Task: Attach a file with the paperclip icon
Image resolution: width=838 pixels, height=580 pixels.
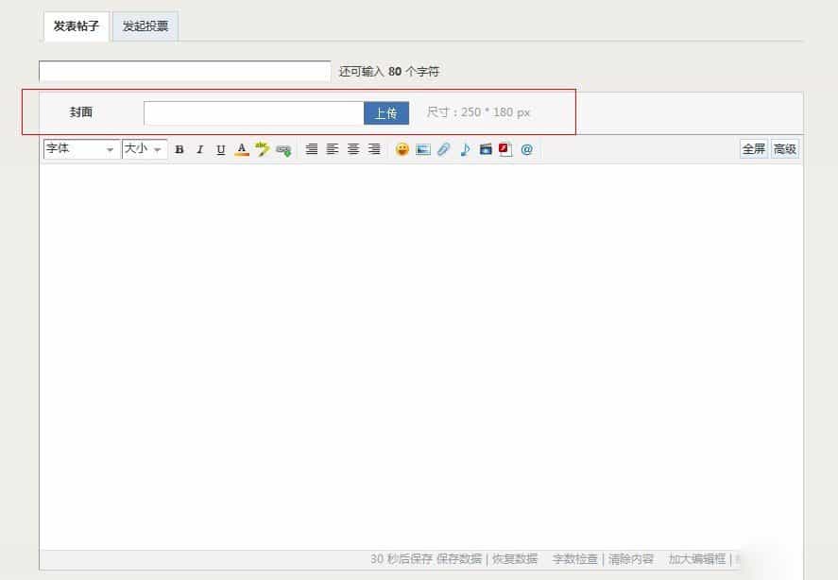Action: pyautogui.click(x=443, y=148)
